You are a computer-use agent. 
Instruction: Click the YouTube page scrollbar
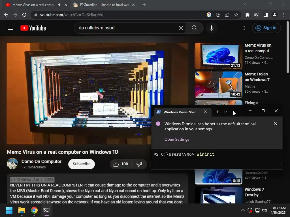[x=288, y=47]
